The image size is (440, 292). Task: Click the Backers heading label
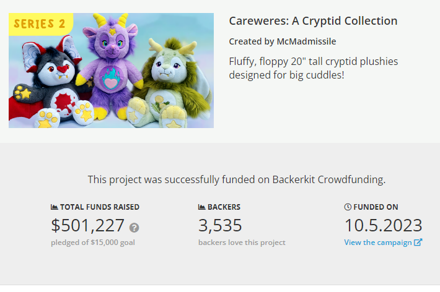(224, 207)
